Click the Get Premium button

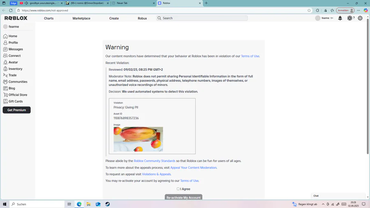click(16, 110)
